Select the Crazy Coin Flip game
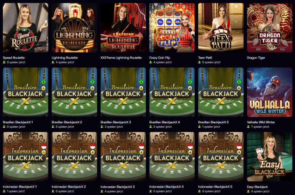The width and height of the screenshot is (295, 195). (172, 27)
